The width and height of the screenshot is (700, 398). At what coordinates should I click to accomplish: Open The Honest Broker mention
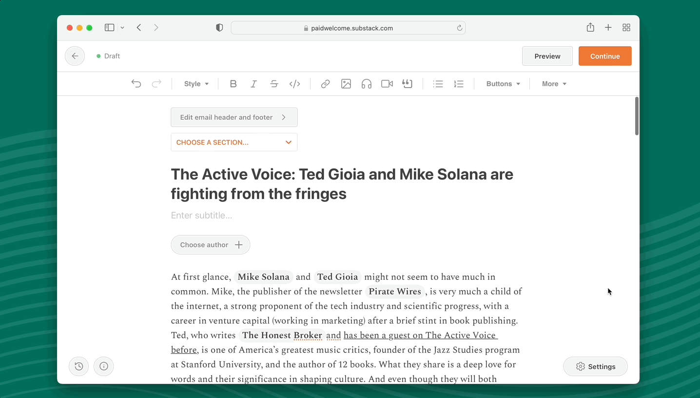tap(282, 335)
